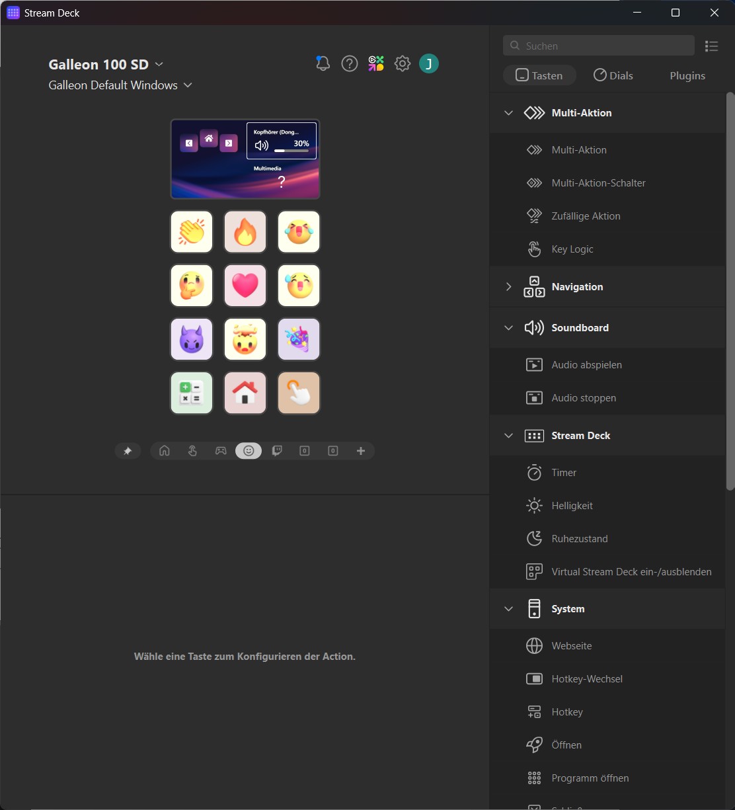
Task: Switch to the emoji smiley page
Action: coord(249,451)
